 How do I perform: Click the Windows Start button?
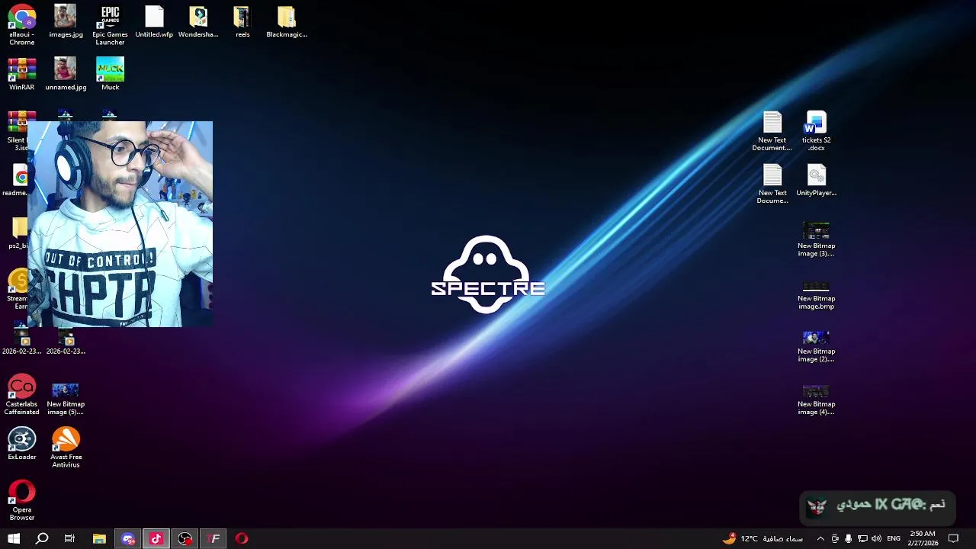pyautogui.click(x=14, y=538)
